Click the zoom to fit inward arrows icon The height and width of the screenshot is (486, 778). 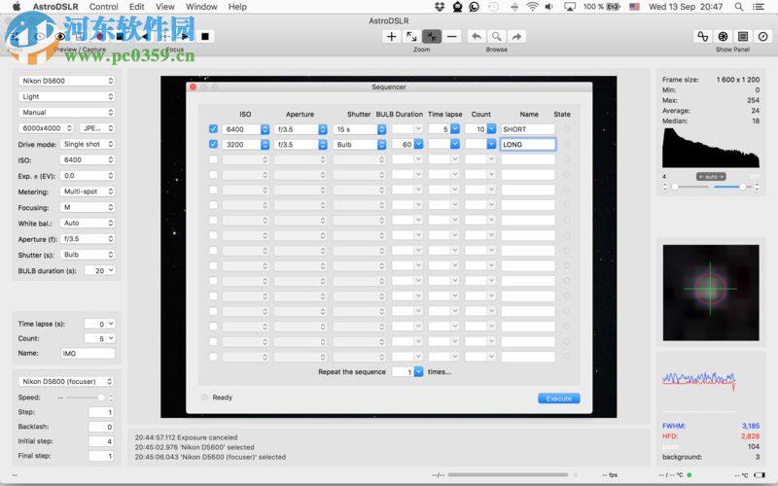coord(432,36)
